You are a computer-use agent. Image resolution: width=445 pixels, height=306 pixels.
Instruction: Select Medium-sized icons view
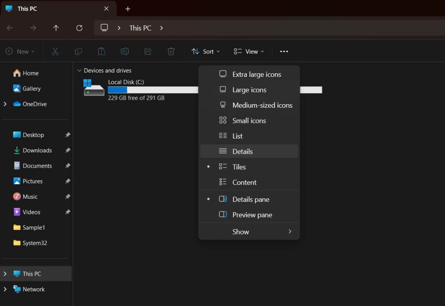point(249,105)
